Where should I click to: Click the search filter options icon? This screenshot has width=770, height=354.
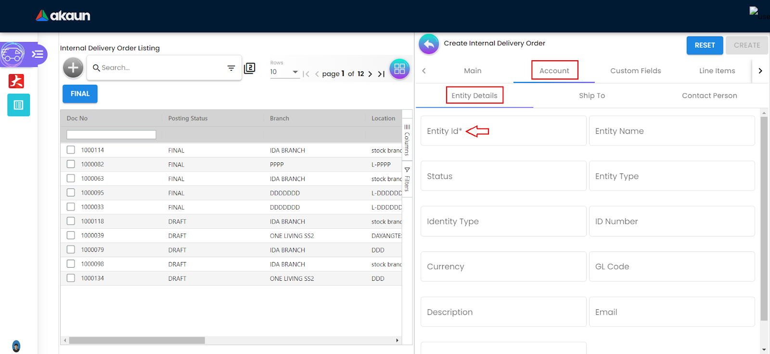click(231, 68)
